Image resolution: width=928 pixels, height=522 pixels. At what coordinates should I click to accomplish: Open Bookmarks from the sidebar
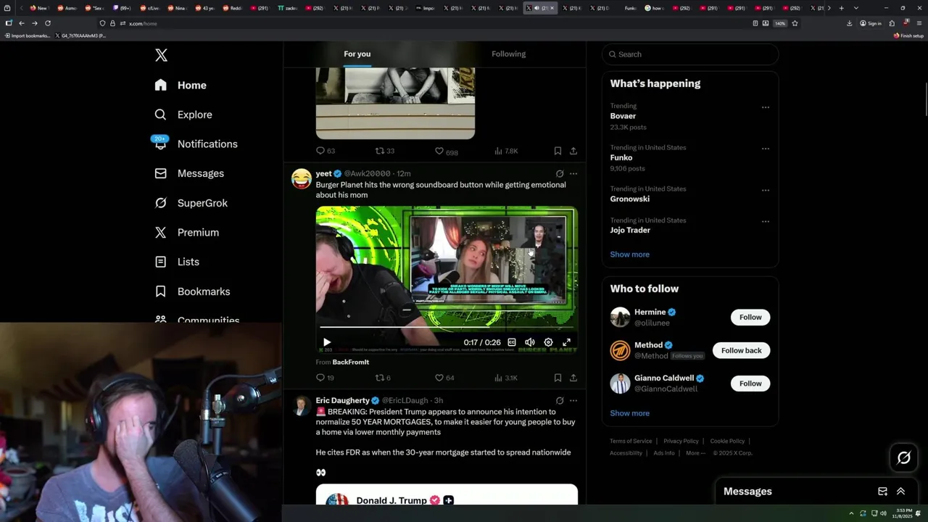pos(193,291)
